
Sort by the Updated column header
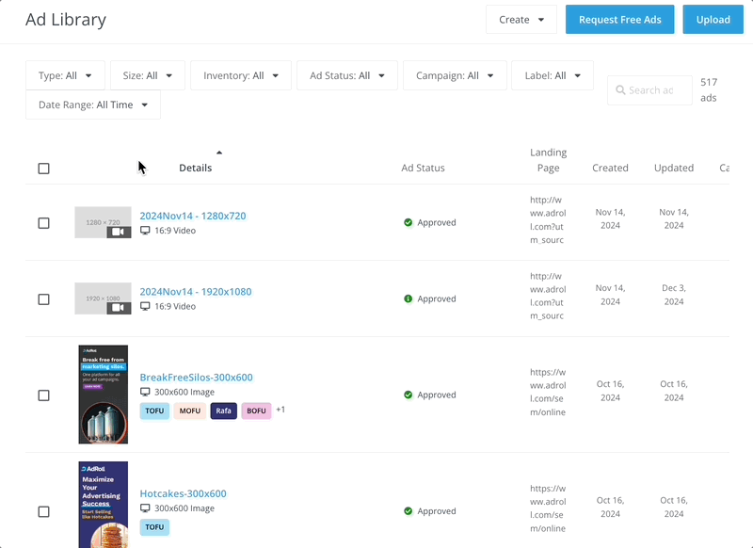tap(674, 168)
